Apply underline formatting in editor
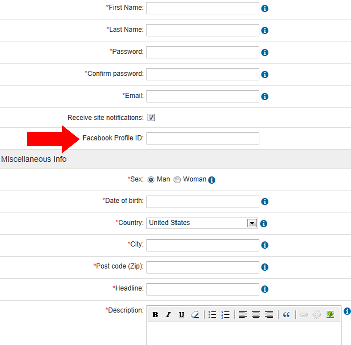 [182, 315]
